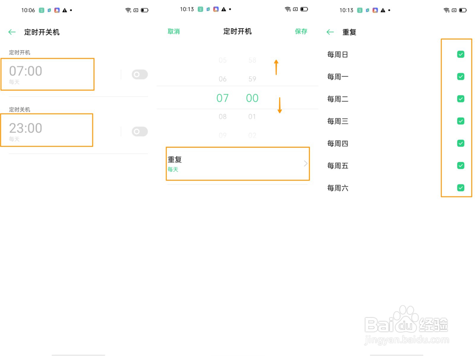Tap 取消 to cancel power-on timer
Image resolution: width=475 pixels, height=356 pixels.
click(x=174, y=31)
